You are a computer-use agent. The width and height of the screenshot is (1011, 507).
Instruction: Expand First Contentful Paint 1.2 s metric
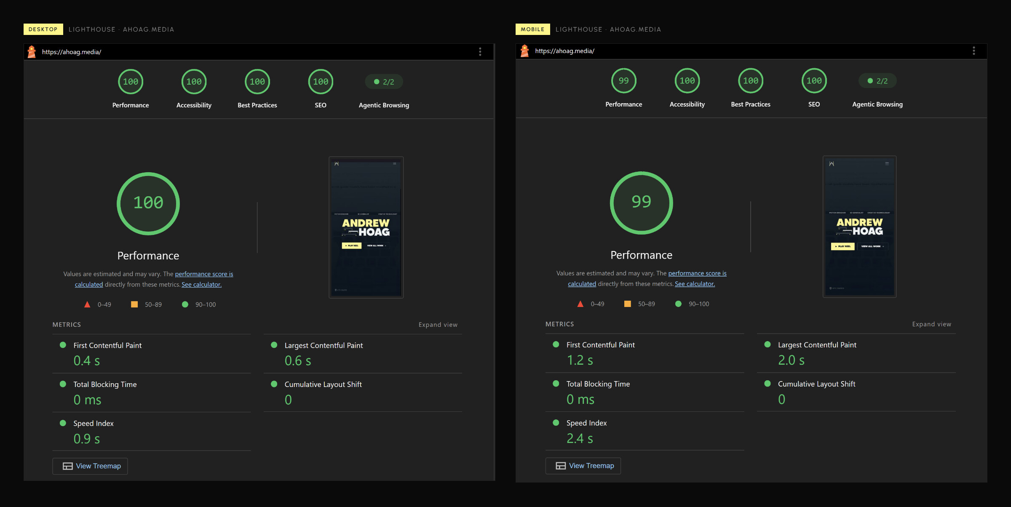[x=645, y=353]
